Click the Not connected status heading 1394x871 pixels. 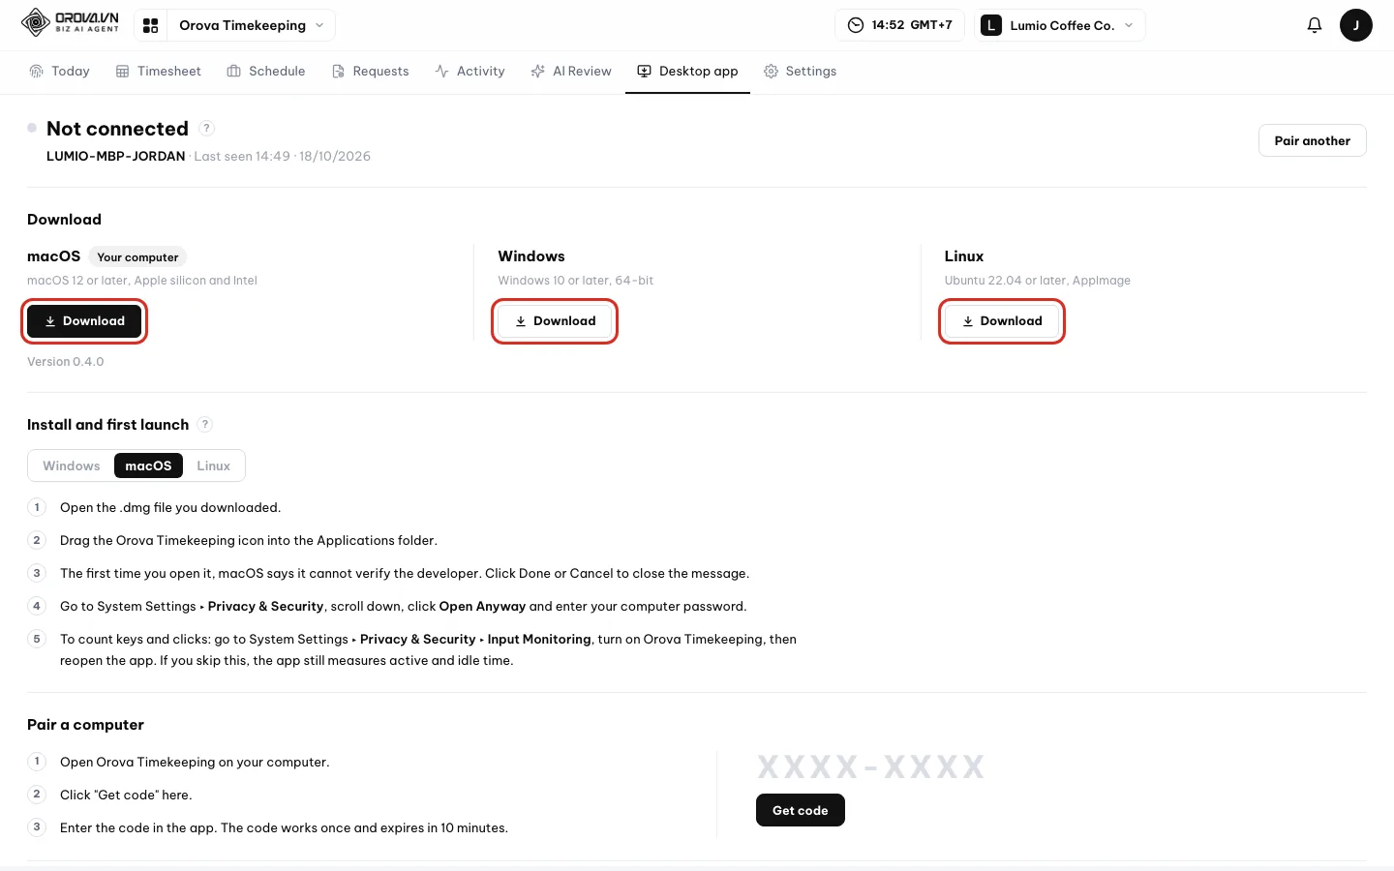point(117,129)
